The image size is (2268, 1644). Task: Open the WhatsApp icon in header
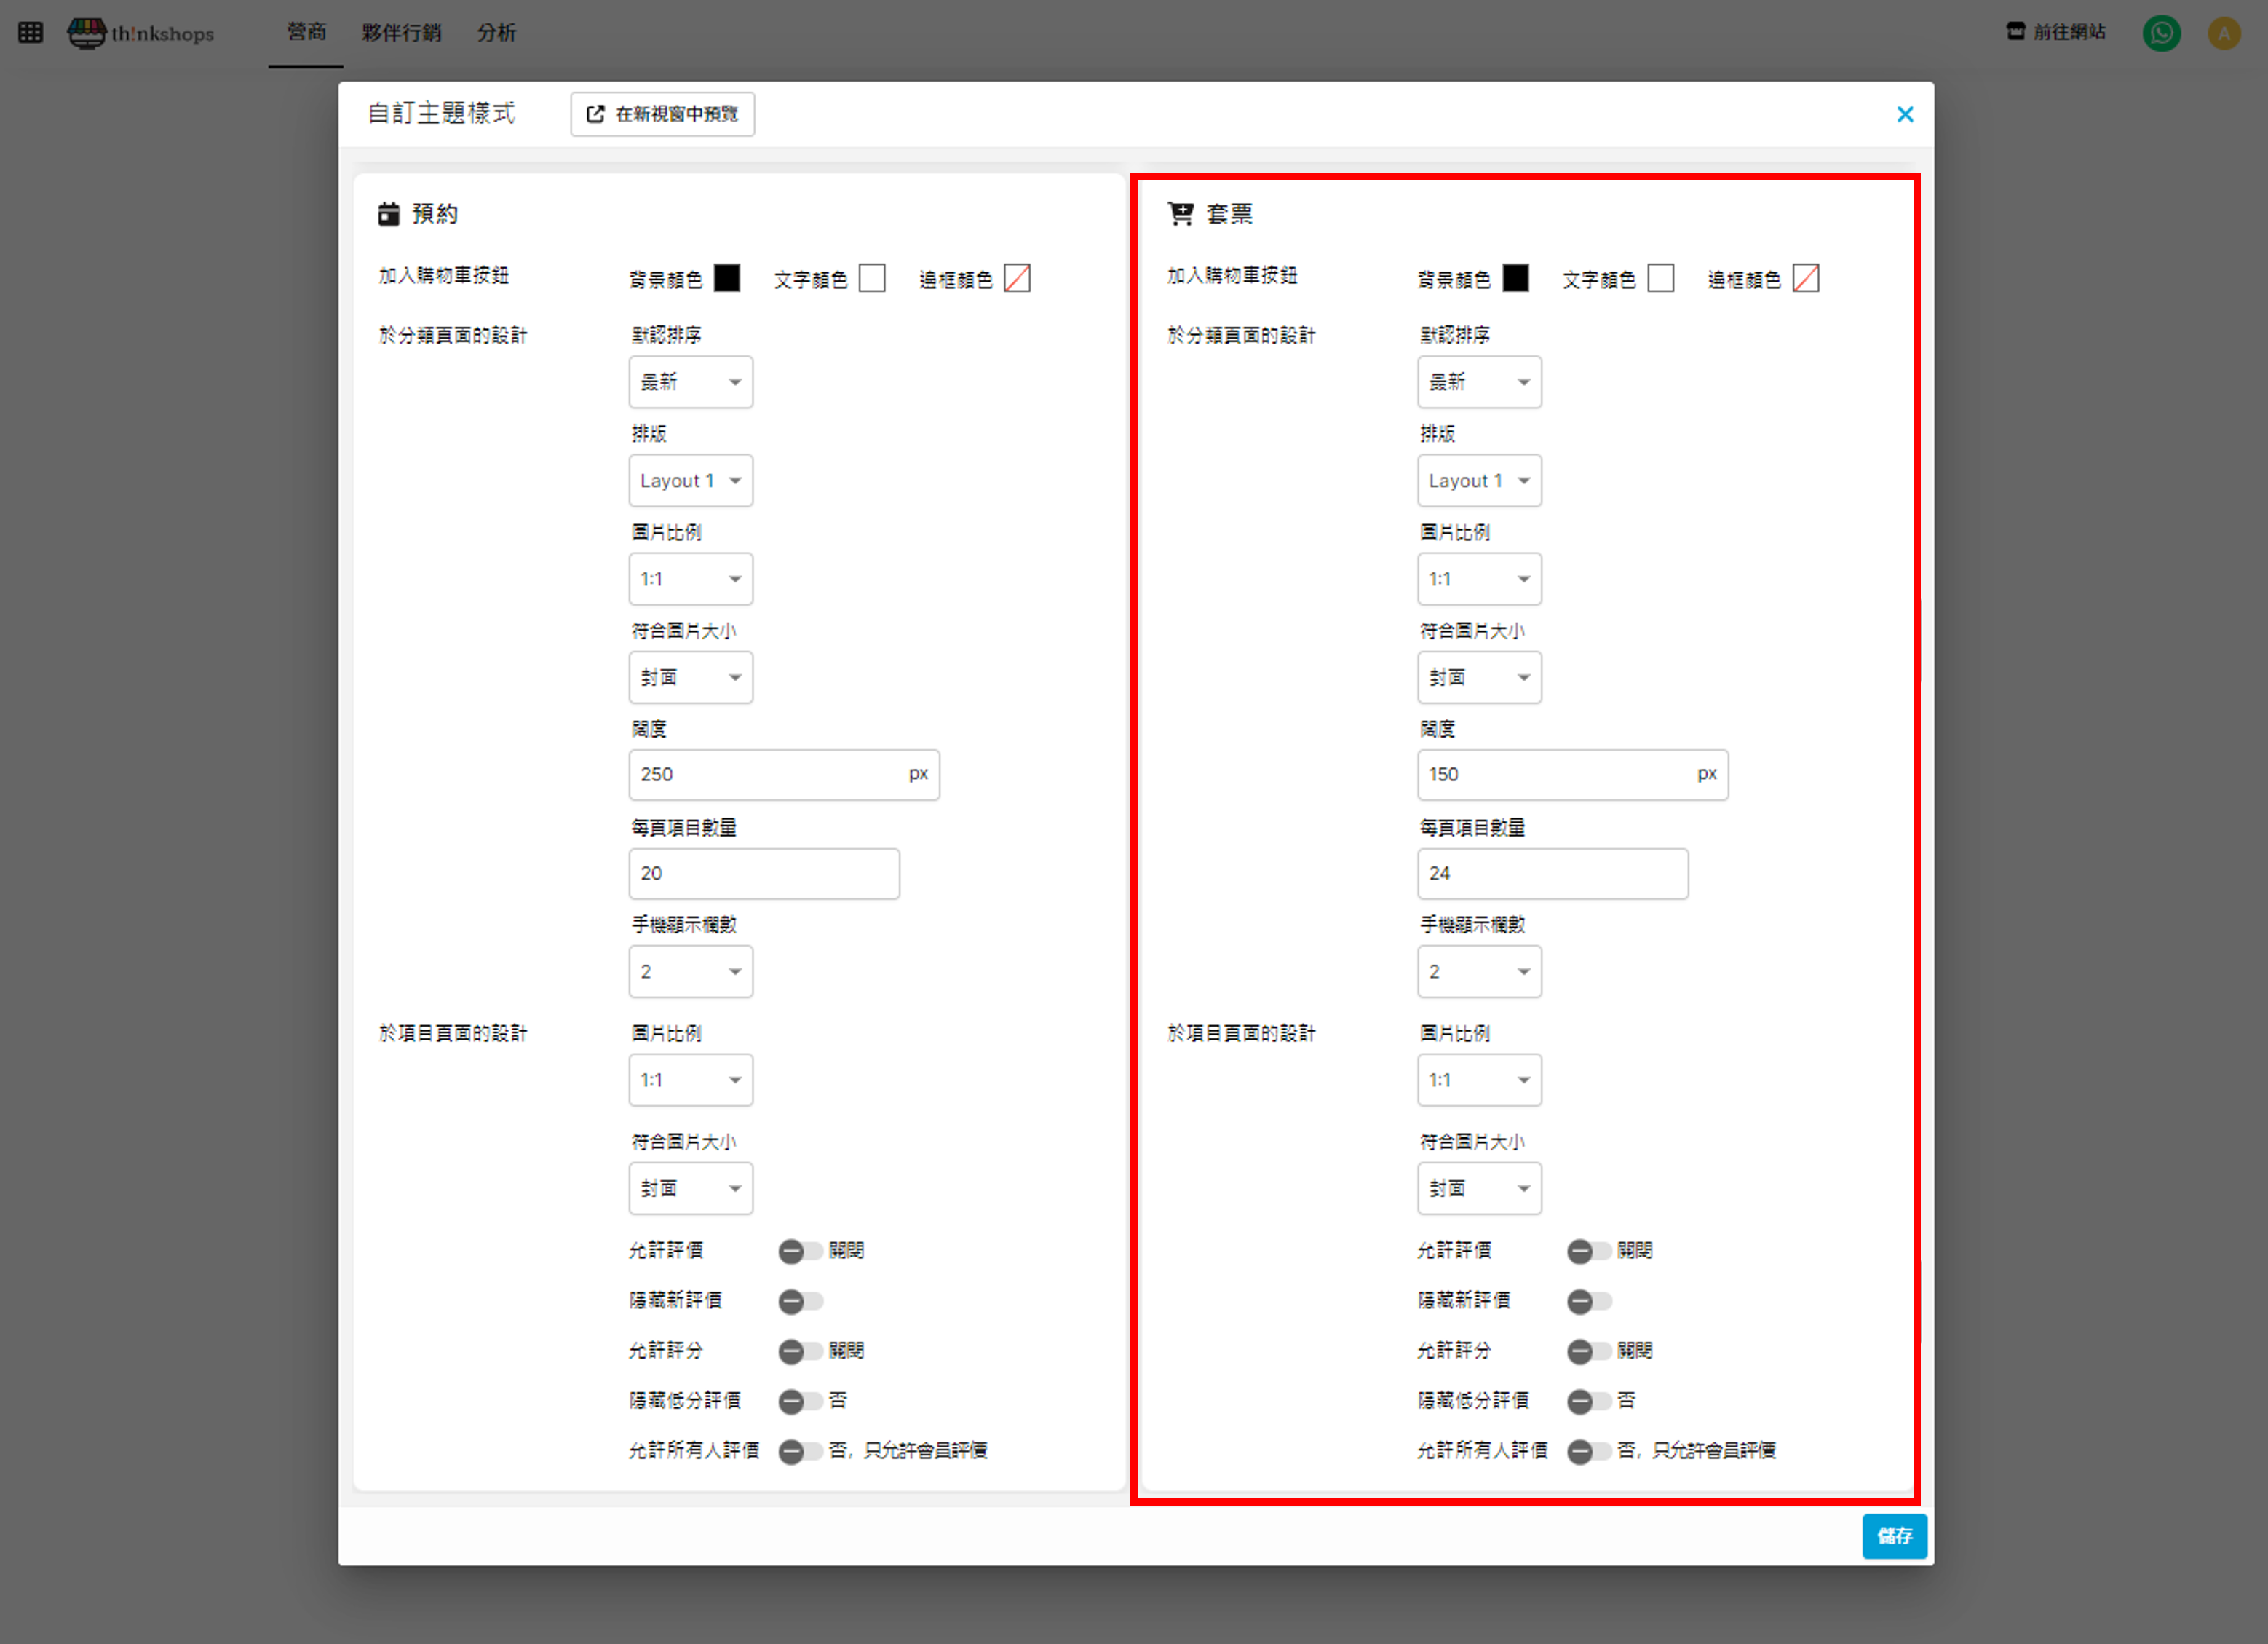(2161, 33)
